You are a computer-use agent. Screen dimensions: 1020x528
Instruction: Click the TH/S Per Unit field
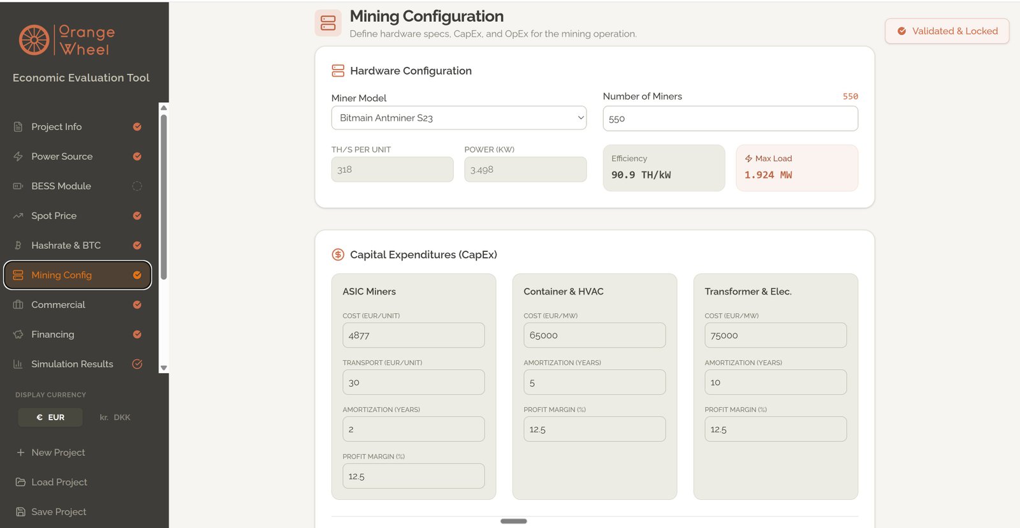coord(393,170)
